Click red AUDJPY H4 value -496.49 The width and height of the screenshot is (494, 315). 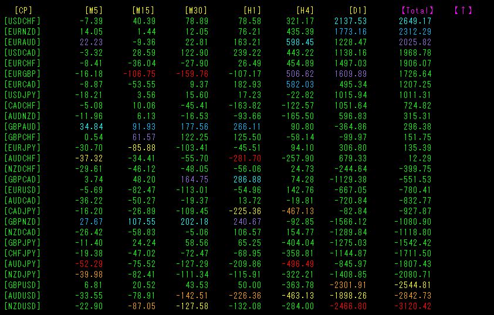[x=297, y=263]
